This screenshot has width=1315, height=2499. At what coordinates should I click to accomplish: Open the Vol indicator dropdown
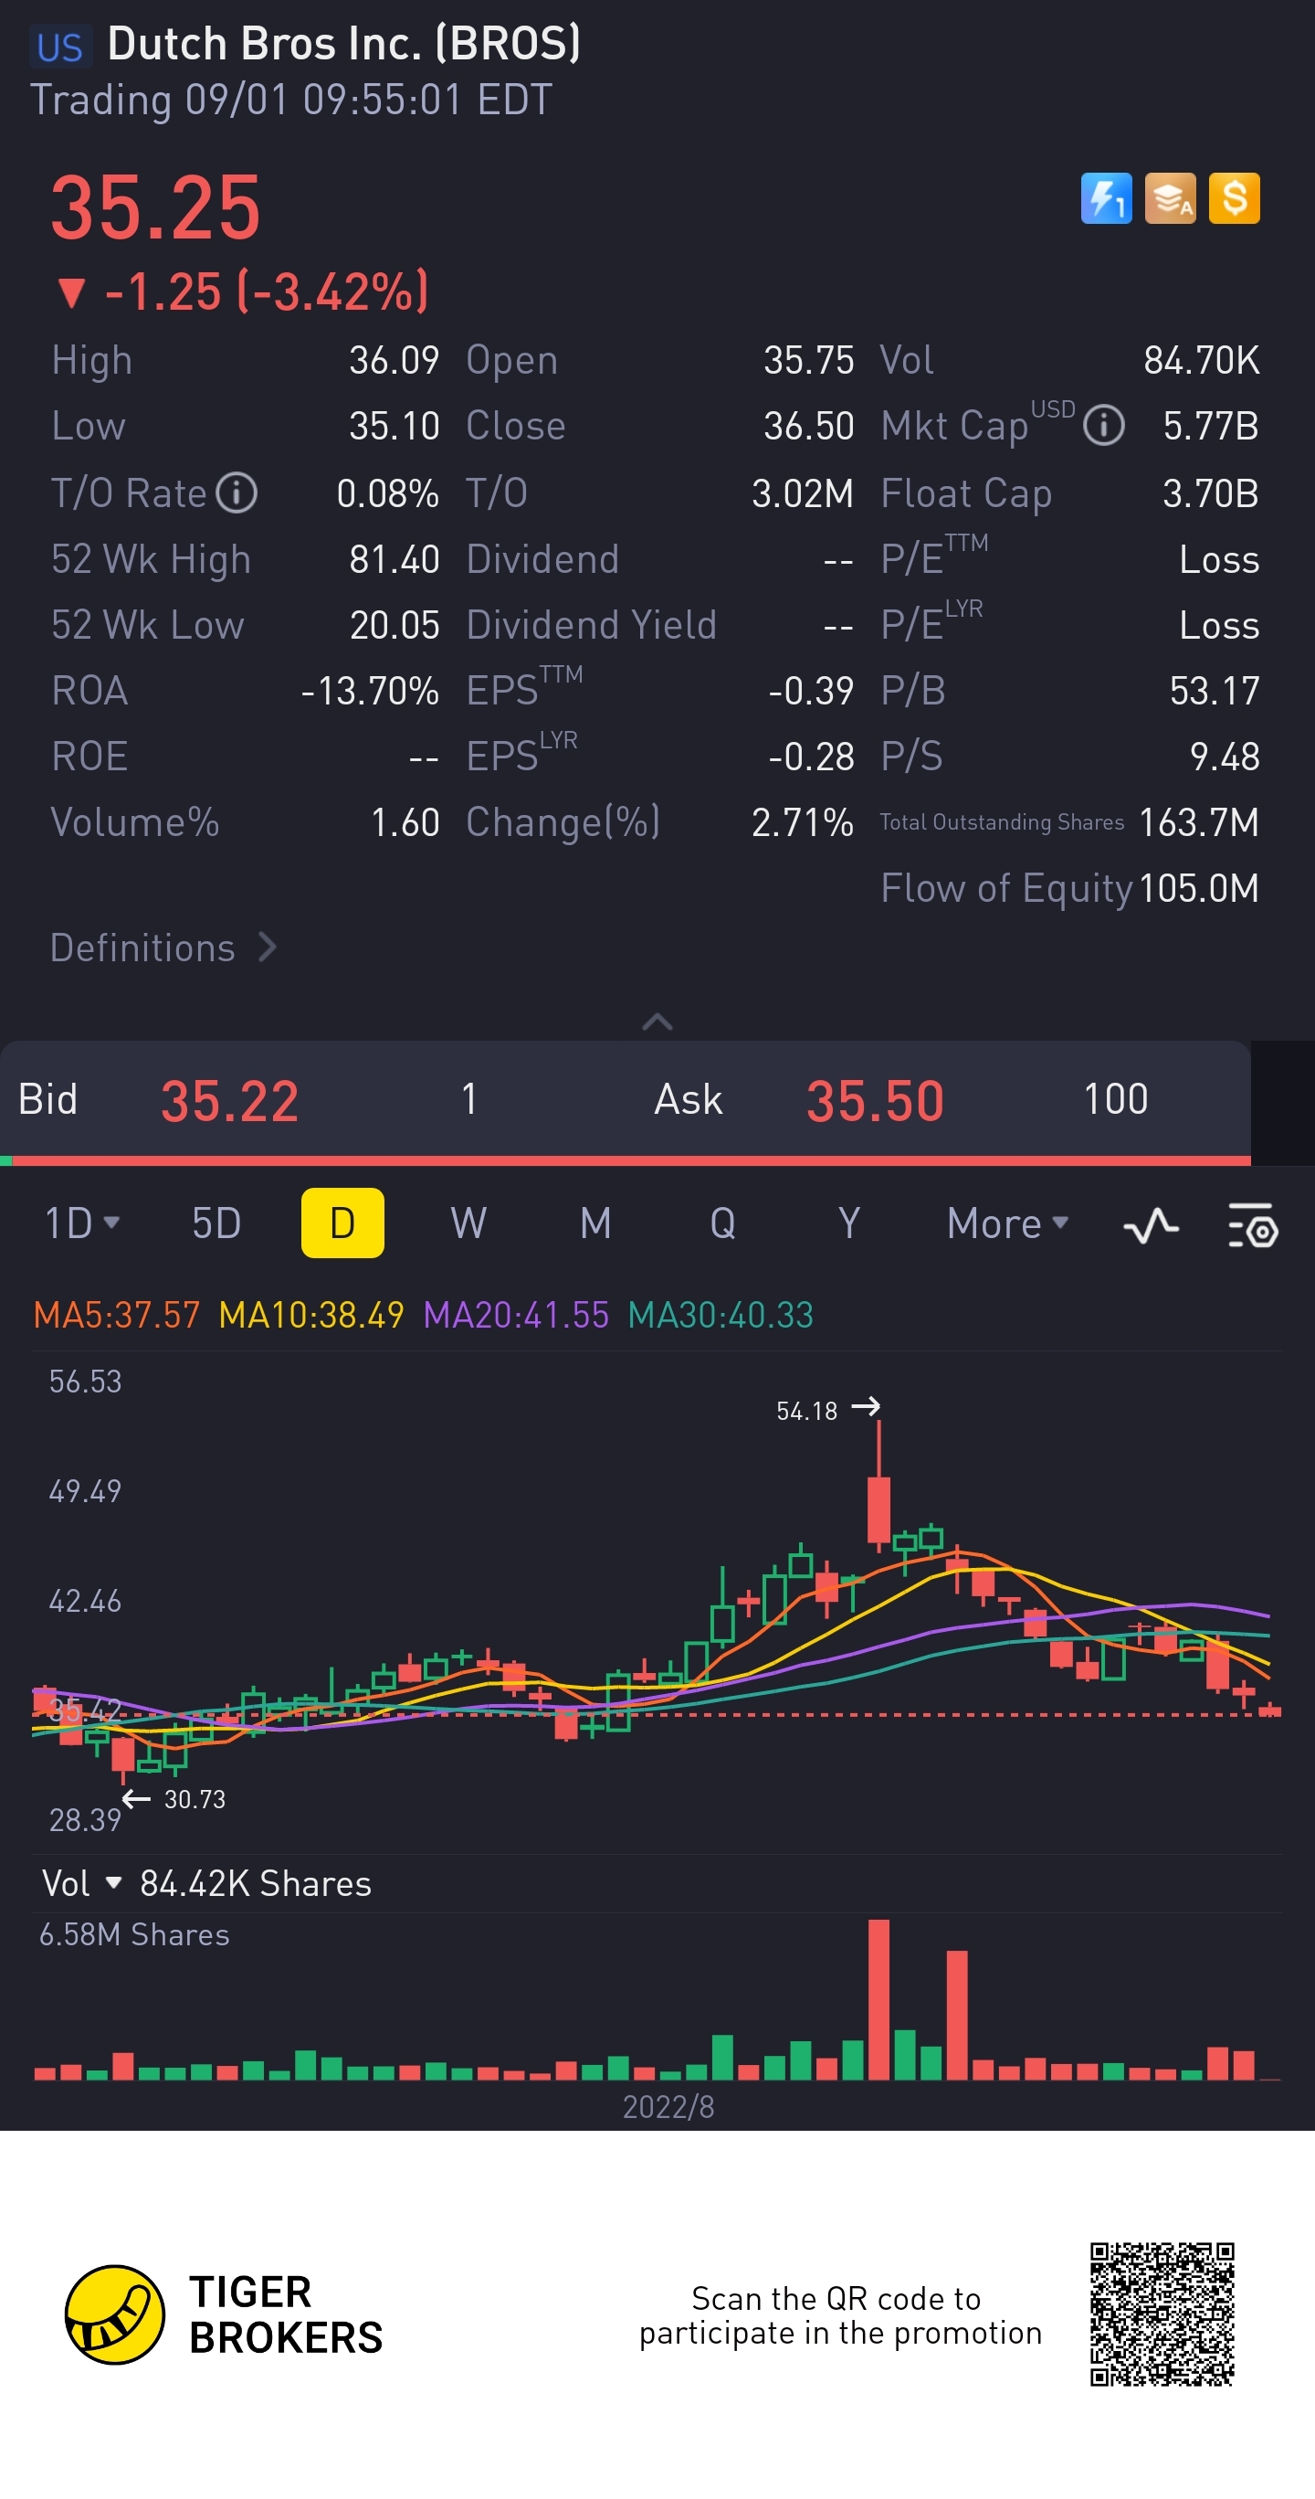tap(81, 1883)
